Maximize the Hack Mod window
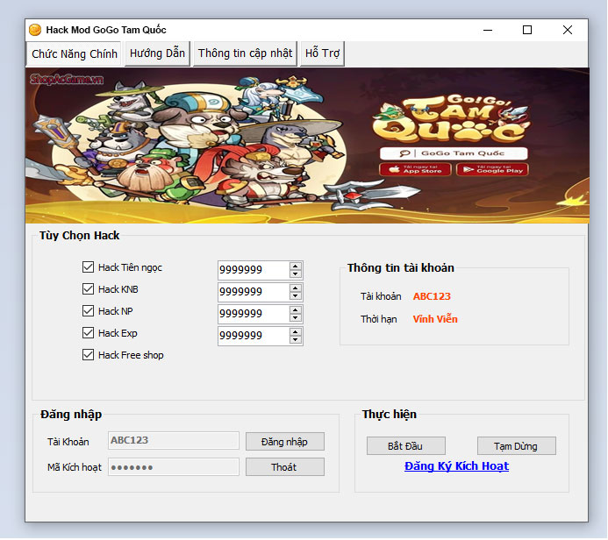 click(527, 30)
